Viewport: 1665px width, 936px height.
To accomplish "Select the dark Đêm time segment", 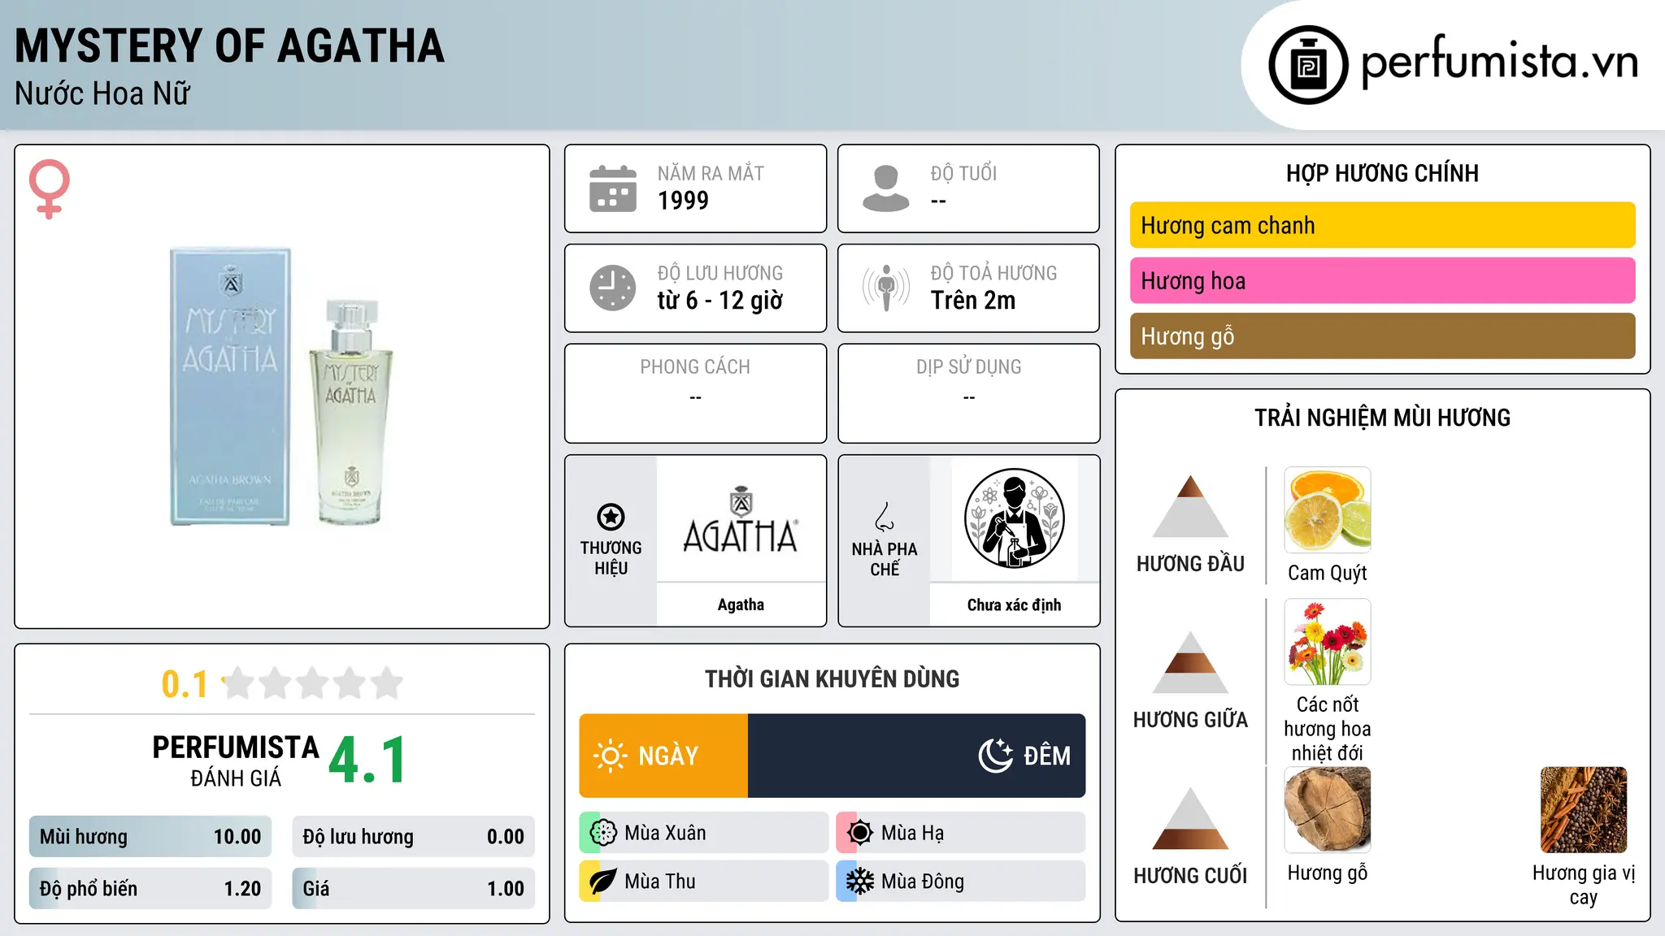I will pyautogui.click(x=916, y=756).
